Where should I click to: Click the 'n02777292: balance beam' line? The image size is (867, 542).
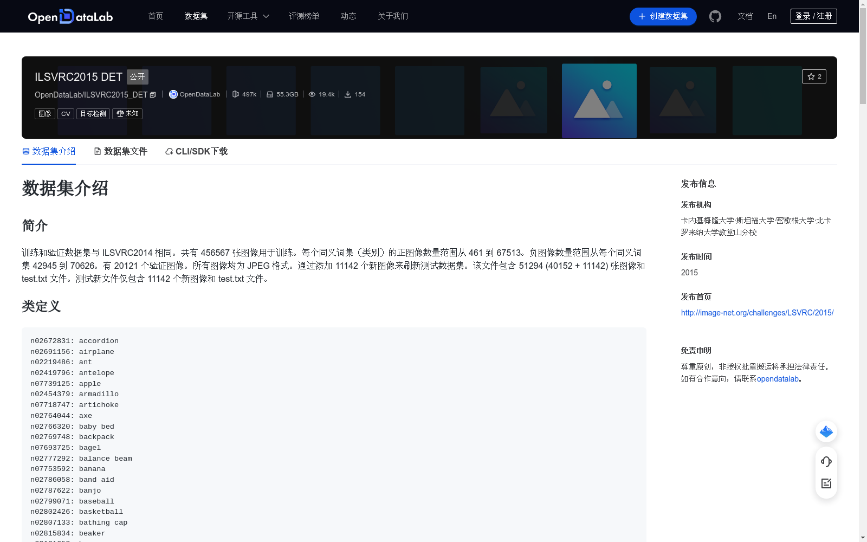pos(81,459)
